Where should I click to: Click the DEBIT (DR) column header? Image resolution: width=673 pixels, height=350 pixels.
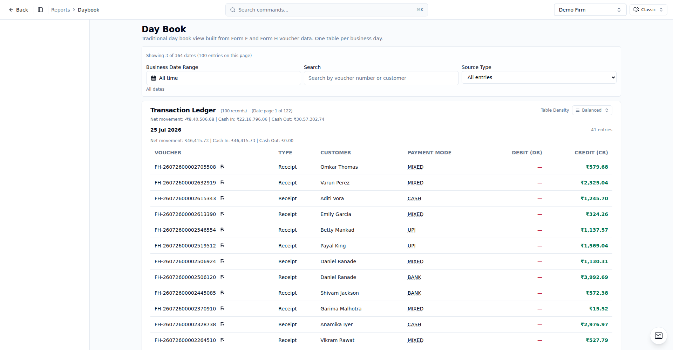(527, 153)
